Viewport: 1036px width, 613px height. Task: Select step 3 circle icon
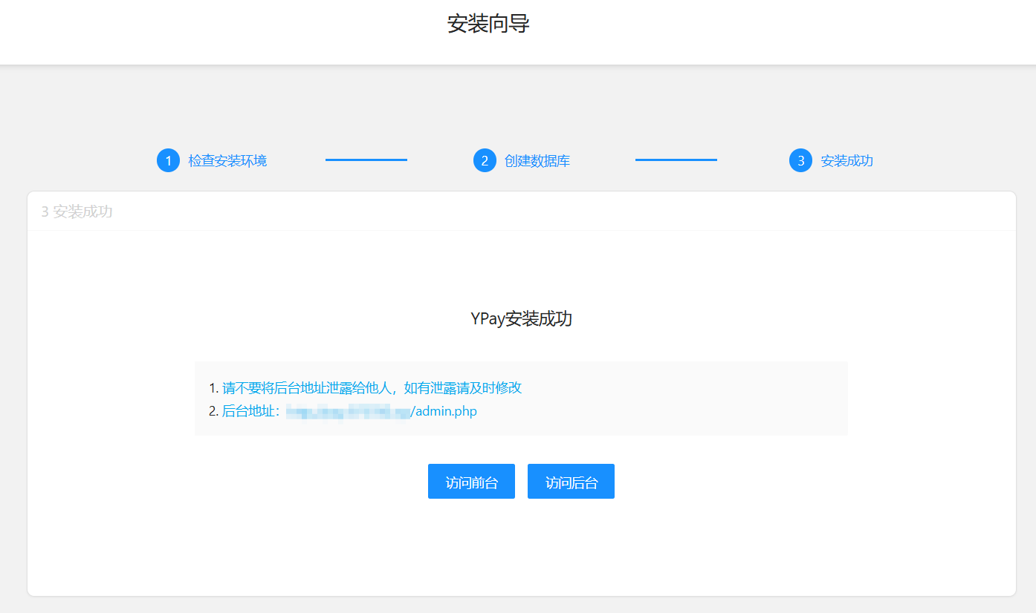pos(800,160)
